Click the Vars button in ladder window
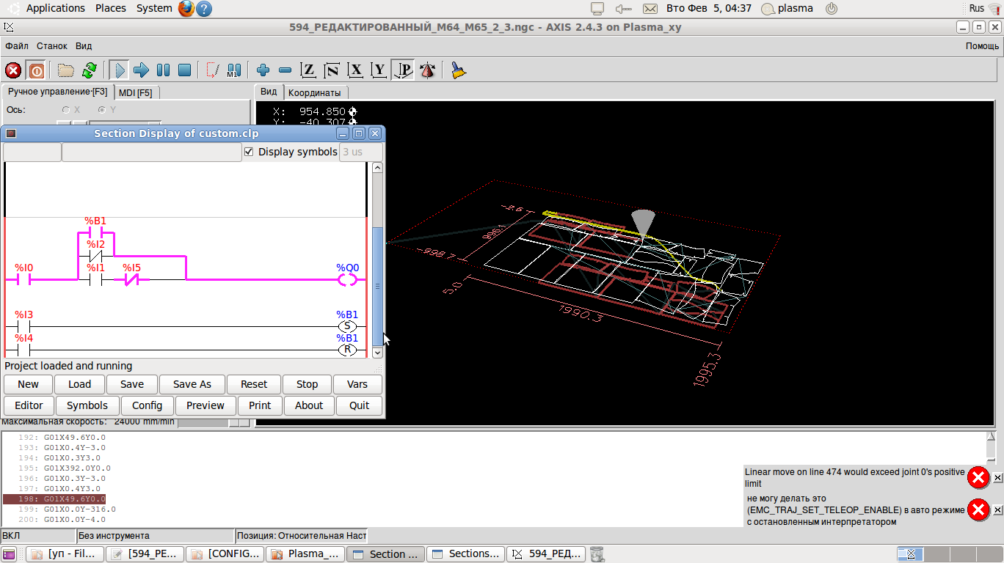 click(x=357, y=384)
